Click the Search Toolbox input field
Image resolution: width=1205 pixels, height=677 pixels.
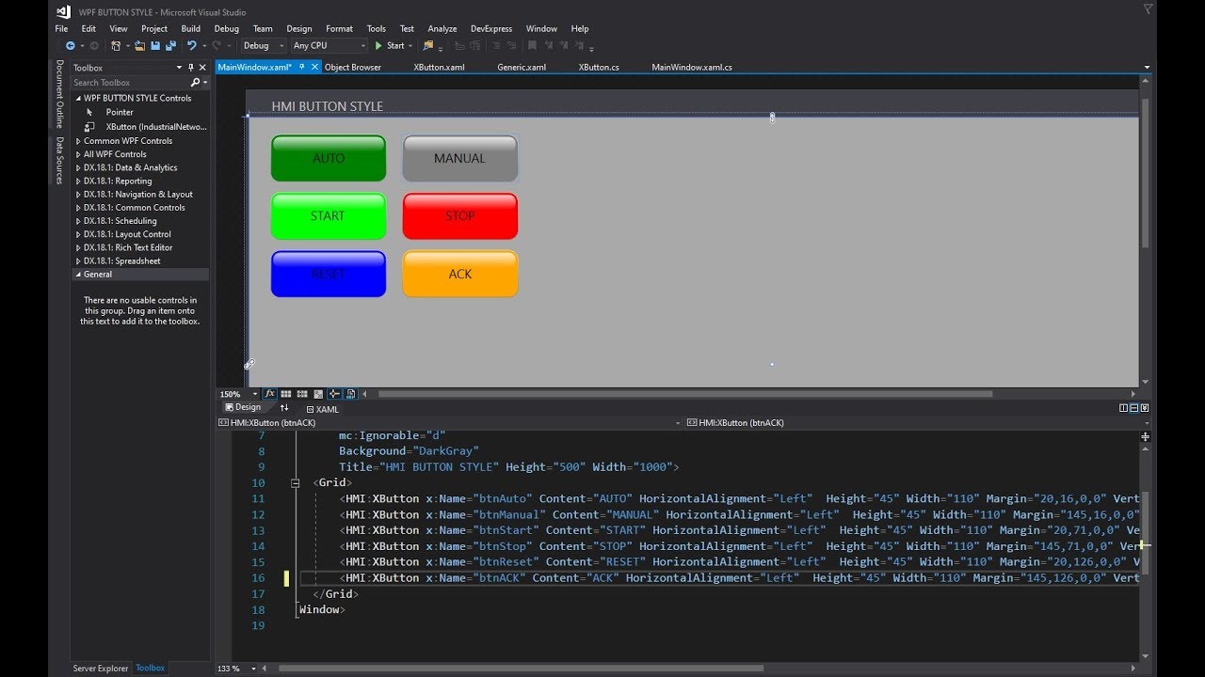130,83
